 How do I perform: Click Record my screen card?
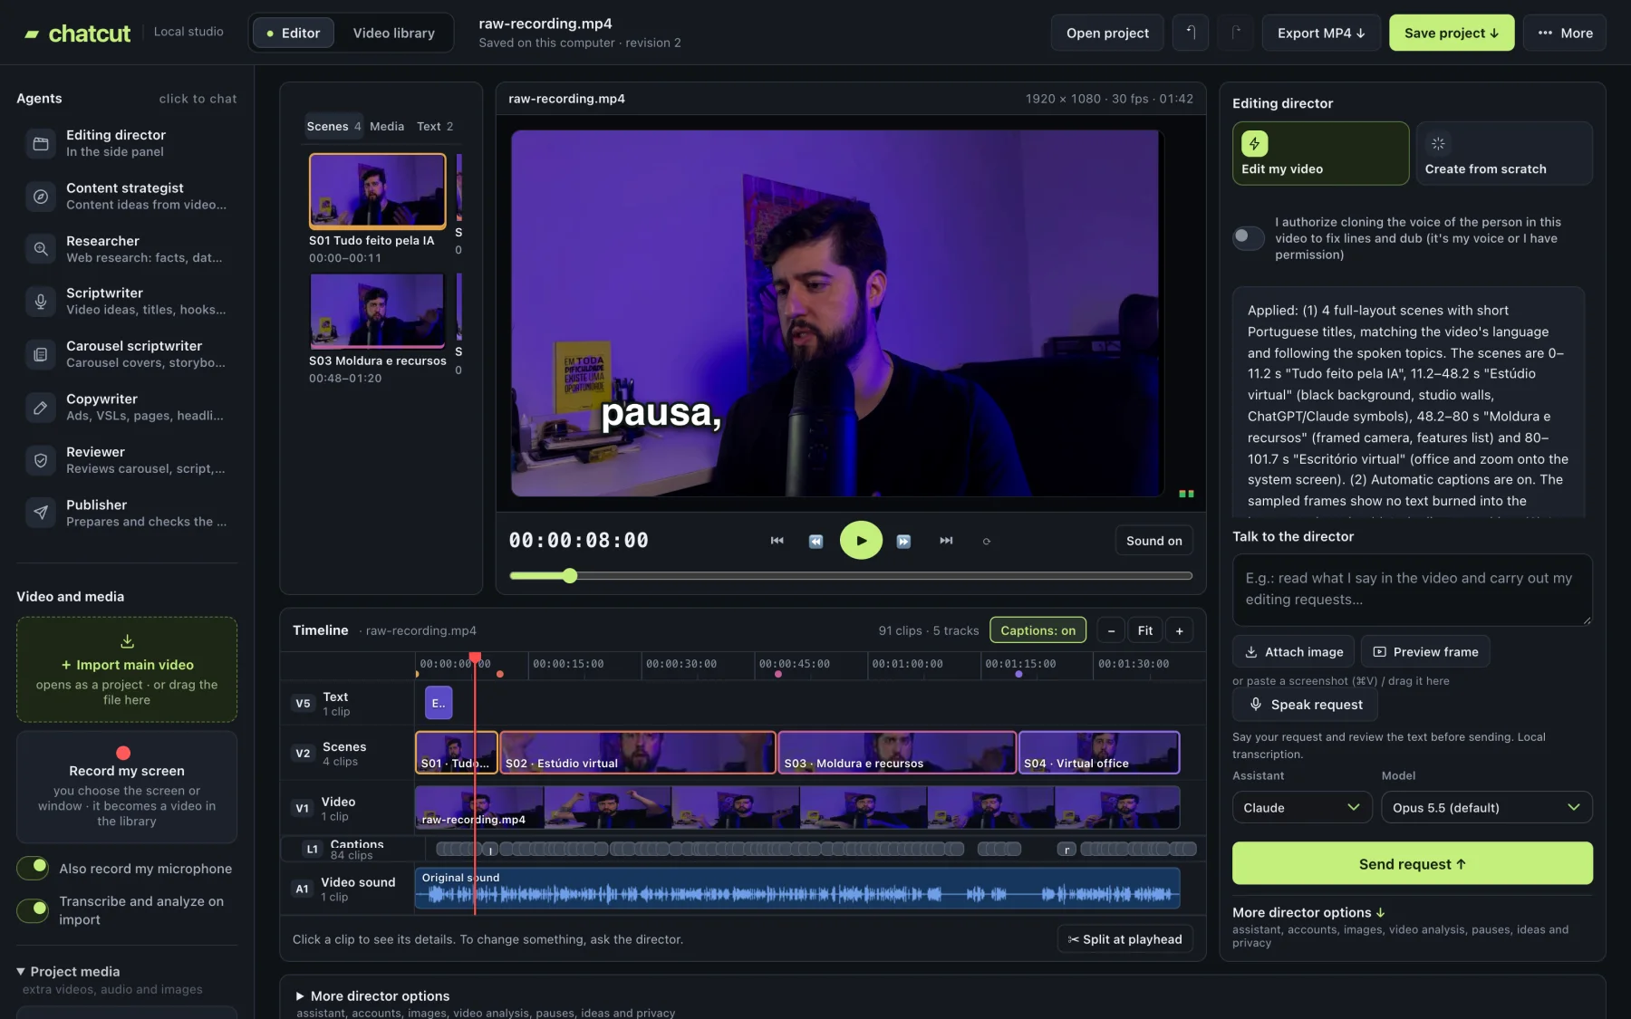tap(127, 787)
